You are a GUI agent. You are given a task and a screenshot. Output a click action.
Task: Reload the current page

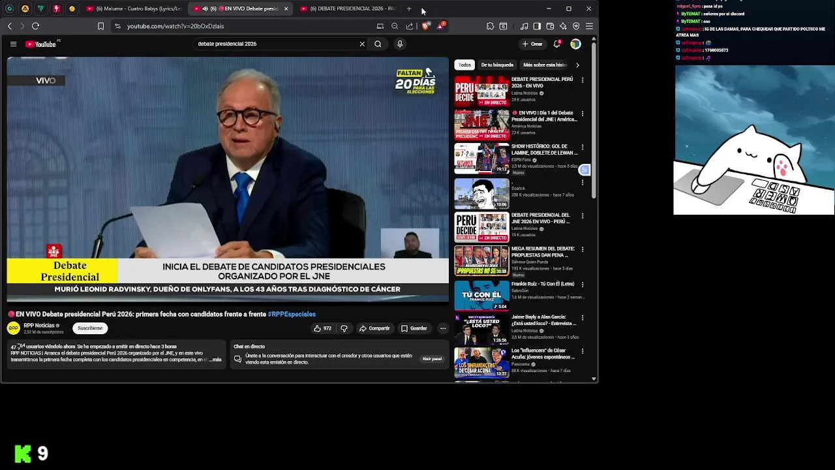pos(35,26)
